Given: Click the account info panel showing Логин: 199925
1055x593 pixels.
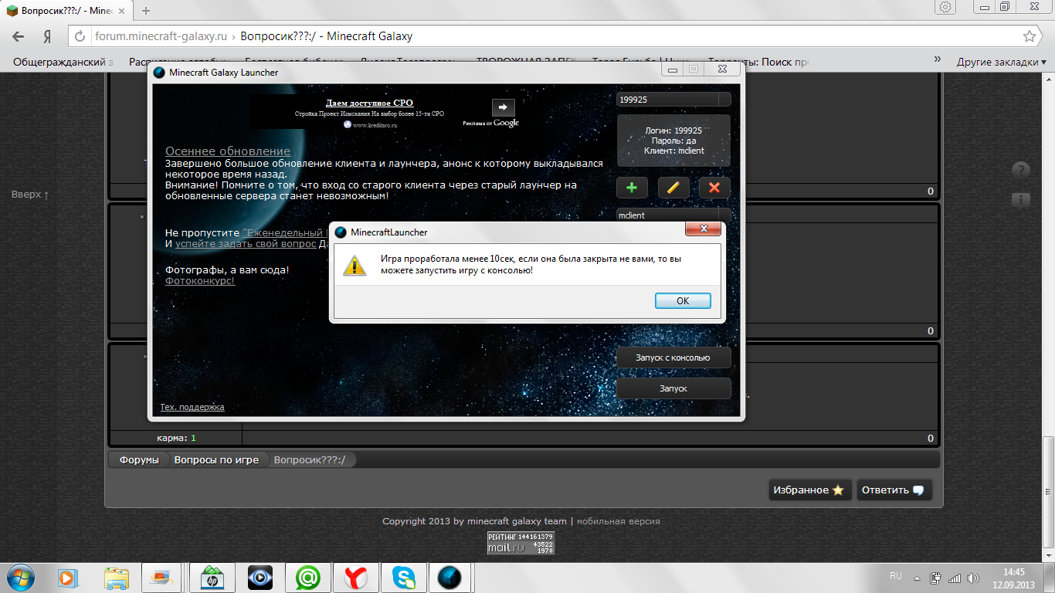Looking at the screenshot, I should click(x=673, y=141).
